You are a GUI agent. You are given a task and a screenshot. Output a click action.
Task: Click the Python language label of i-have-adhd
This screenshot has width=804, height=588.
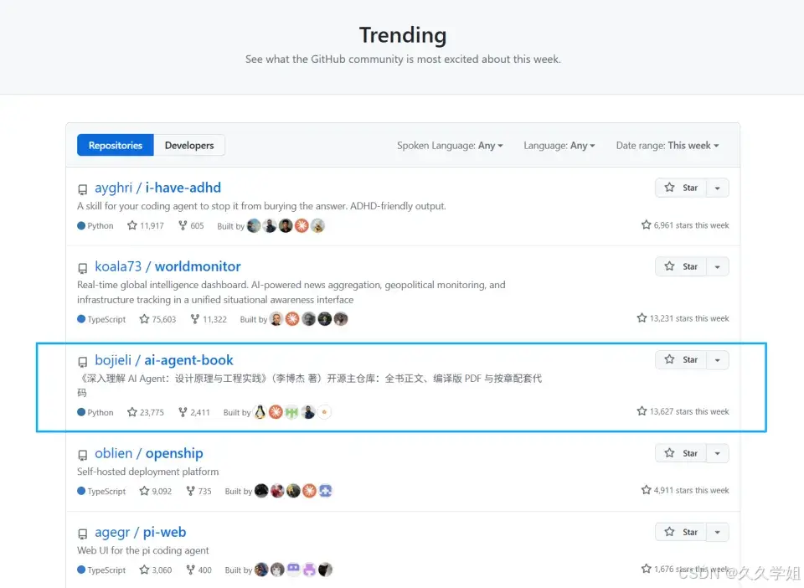pos(95,225)
